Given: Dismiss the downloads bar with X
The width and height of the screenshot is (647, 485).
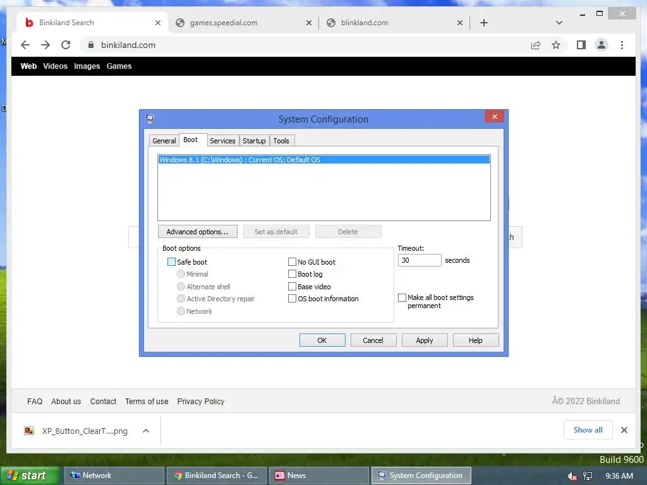Looking at the screenshot, I should pyautogui.click(x=624, y=430).
